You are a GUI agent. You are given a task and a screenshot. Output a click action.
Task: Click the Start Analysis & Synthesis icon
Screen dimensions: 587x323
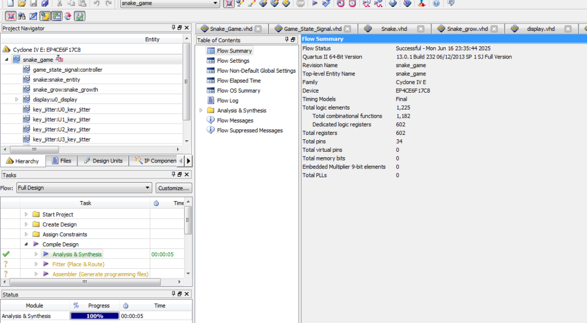(x=326, y=3)
